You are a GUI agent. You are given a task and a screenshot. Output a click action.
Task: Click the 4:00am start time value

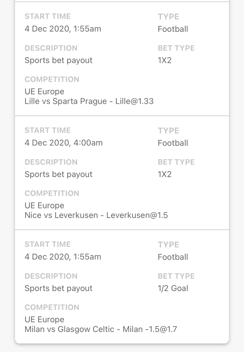[x=64, y=143]
